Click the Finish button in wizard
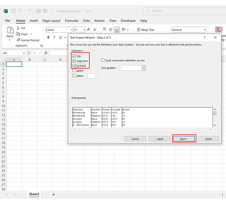This screenshot has height=204, width=226. (x=208, y=139)
